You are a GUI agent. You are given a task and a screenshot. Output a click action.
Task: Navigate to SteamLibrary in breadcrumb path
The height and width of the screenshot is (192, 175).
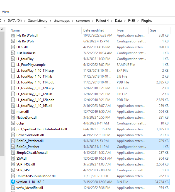point(38,21)
